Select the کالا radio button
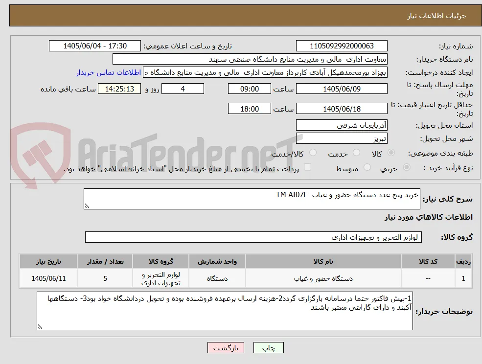 pos(391,153)
